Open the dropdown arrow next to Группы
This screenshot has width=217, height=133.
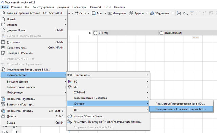tap(147, 13)
